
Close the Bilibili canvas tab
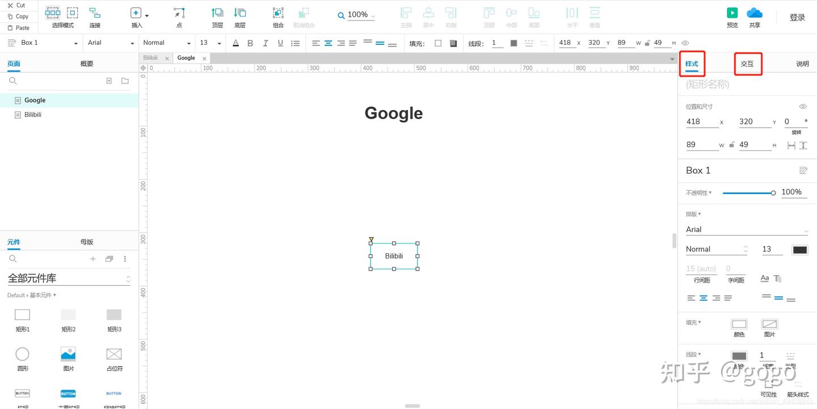(167, 58)
